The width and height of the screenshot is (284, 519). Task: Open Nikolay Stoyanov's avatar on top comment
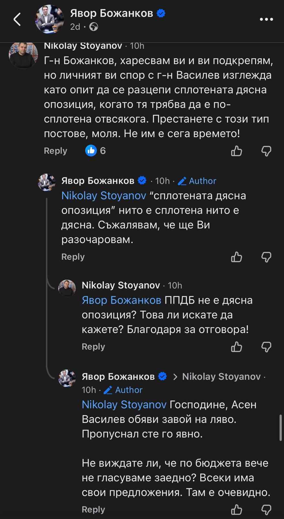click(x=23, y=54)
